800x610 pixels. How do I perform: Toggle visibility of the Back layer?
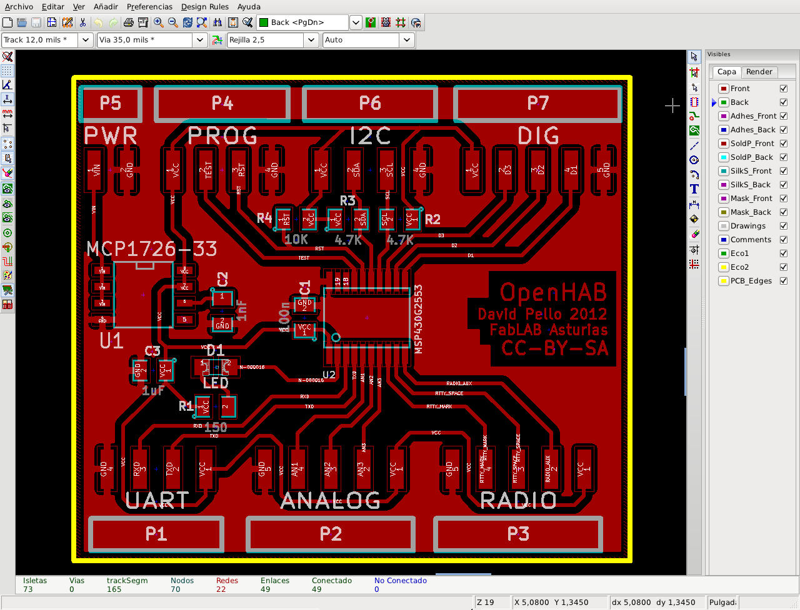tap(784, 102)
